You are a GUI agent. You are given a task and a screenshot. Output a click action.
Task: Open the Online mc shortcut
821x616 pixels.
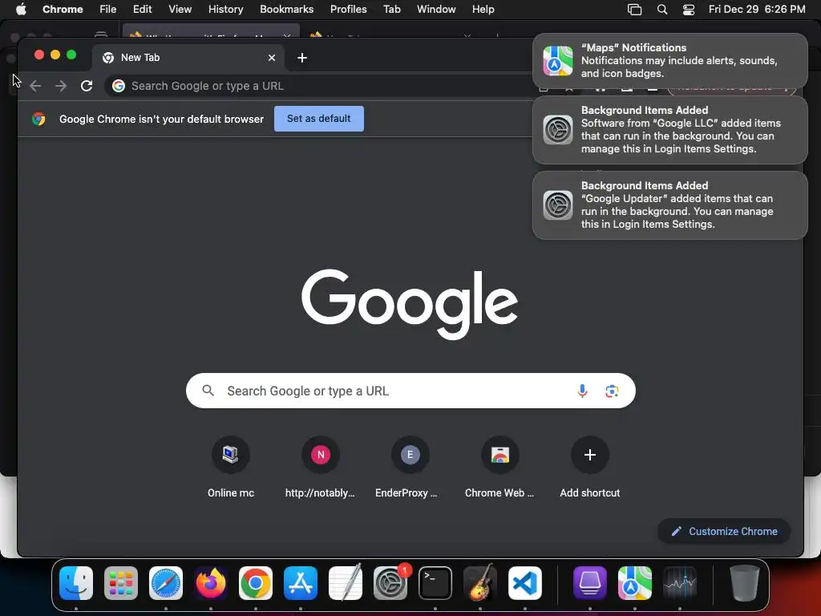[x=230, y=468]
